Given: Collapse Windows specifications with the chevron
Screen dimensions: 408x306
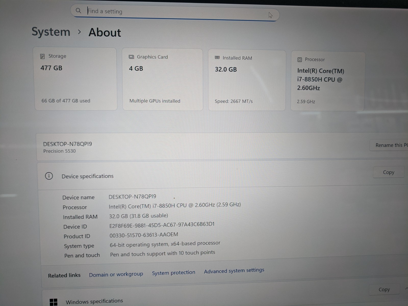Looking at the screenshot, I should pos(406,289).
